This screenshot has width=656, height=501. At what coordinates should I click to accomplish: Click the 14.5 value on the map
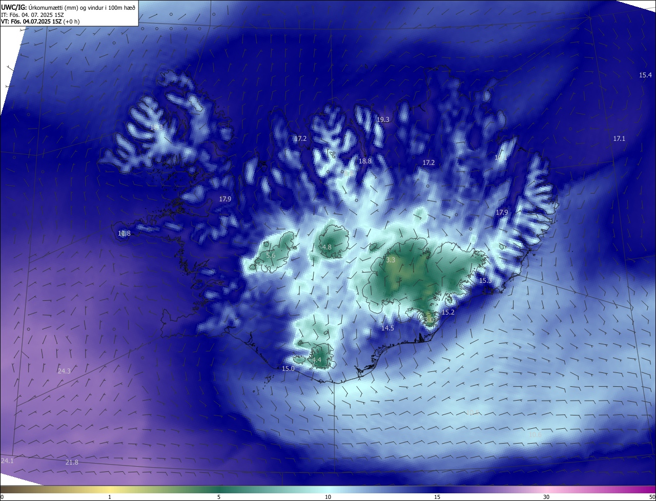pos(387,328)
